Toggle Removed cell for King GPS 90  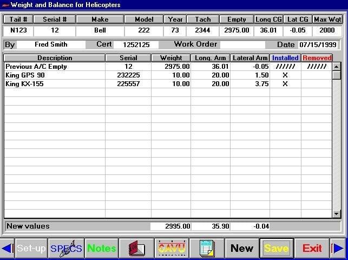(x=316, y=75)
